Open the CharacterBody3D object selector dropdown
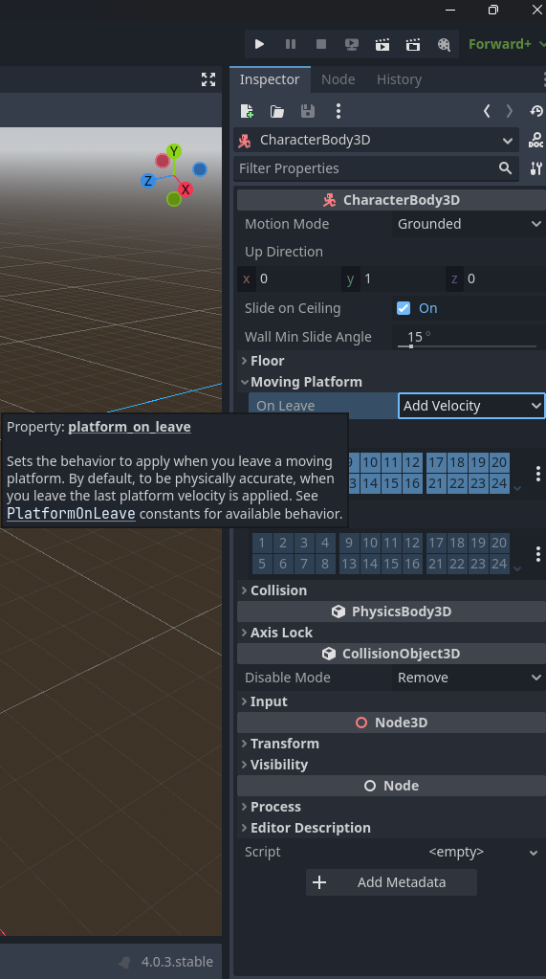The width and height of the screenshot is (546, 979). coord(377,140)
